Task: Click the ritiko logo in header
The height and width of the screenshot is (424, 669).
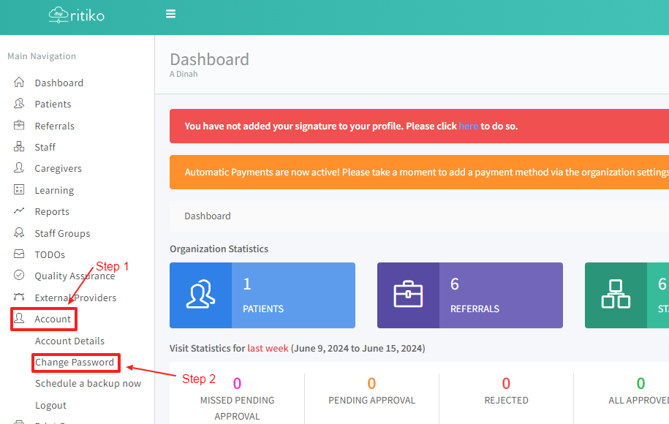Action: pyautogui.click(x=77, y=14)
